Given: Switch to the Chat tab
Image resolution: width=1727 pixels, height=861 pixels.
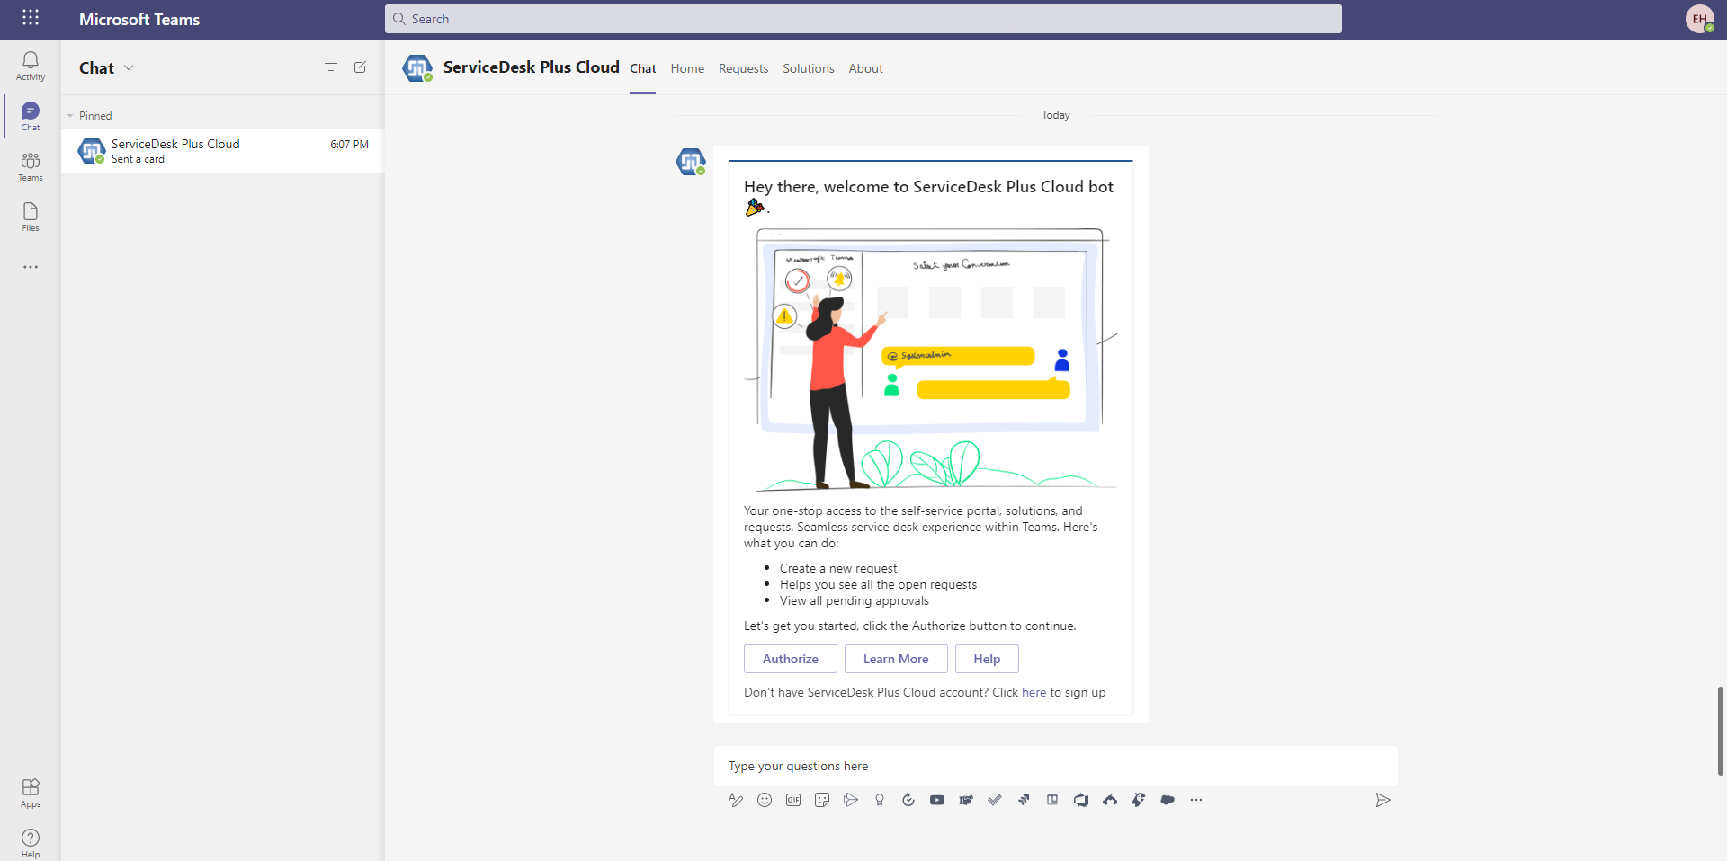Looking at the screenshot, I should pos(643,68).
